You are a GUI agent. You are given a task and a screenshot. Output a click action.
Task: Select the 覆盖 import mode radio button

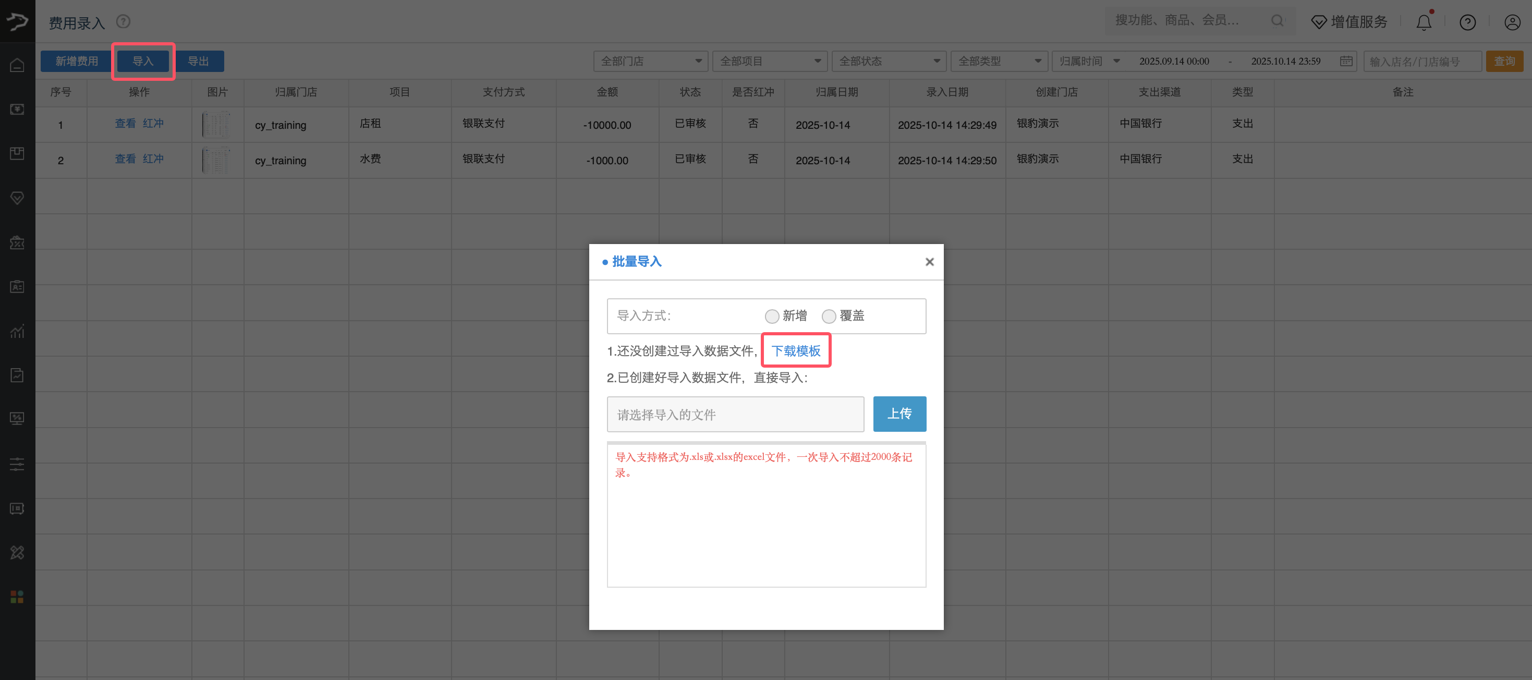(x=829, y=316)
